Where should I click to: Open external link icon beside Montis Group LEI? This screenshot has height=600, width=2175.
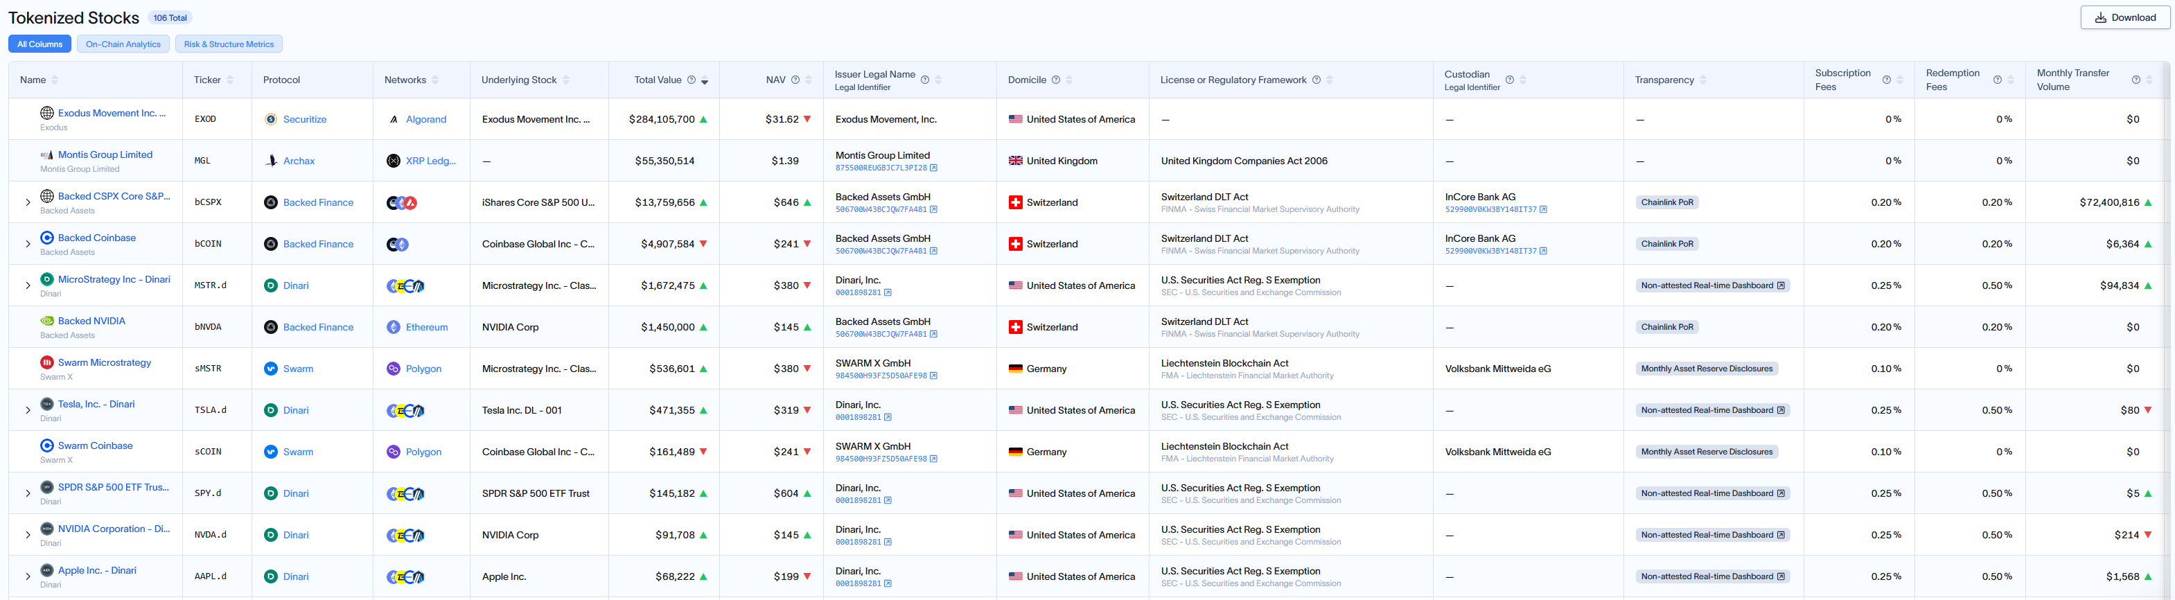point(933,168)
